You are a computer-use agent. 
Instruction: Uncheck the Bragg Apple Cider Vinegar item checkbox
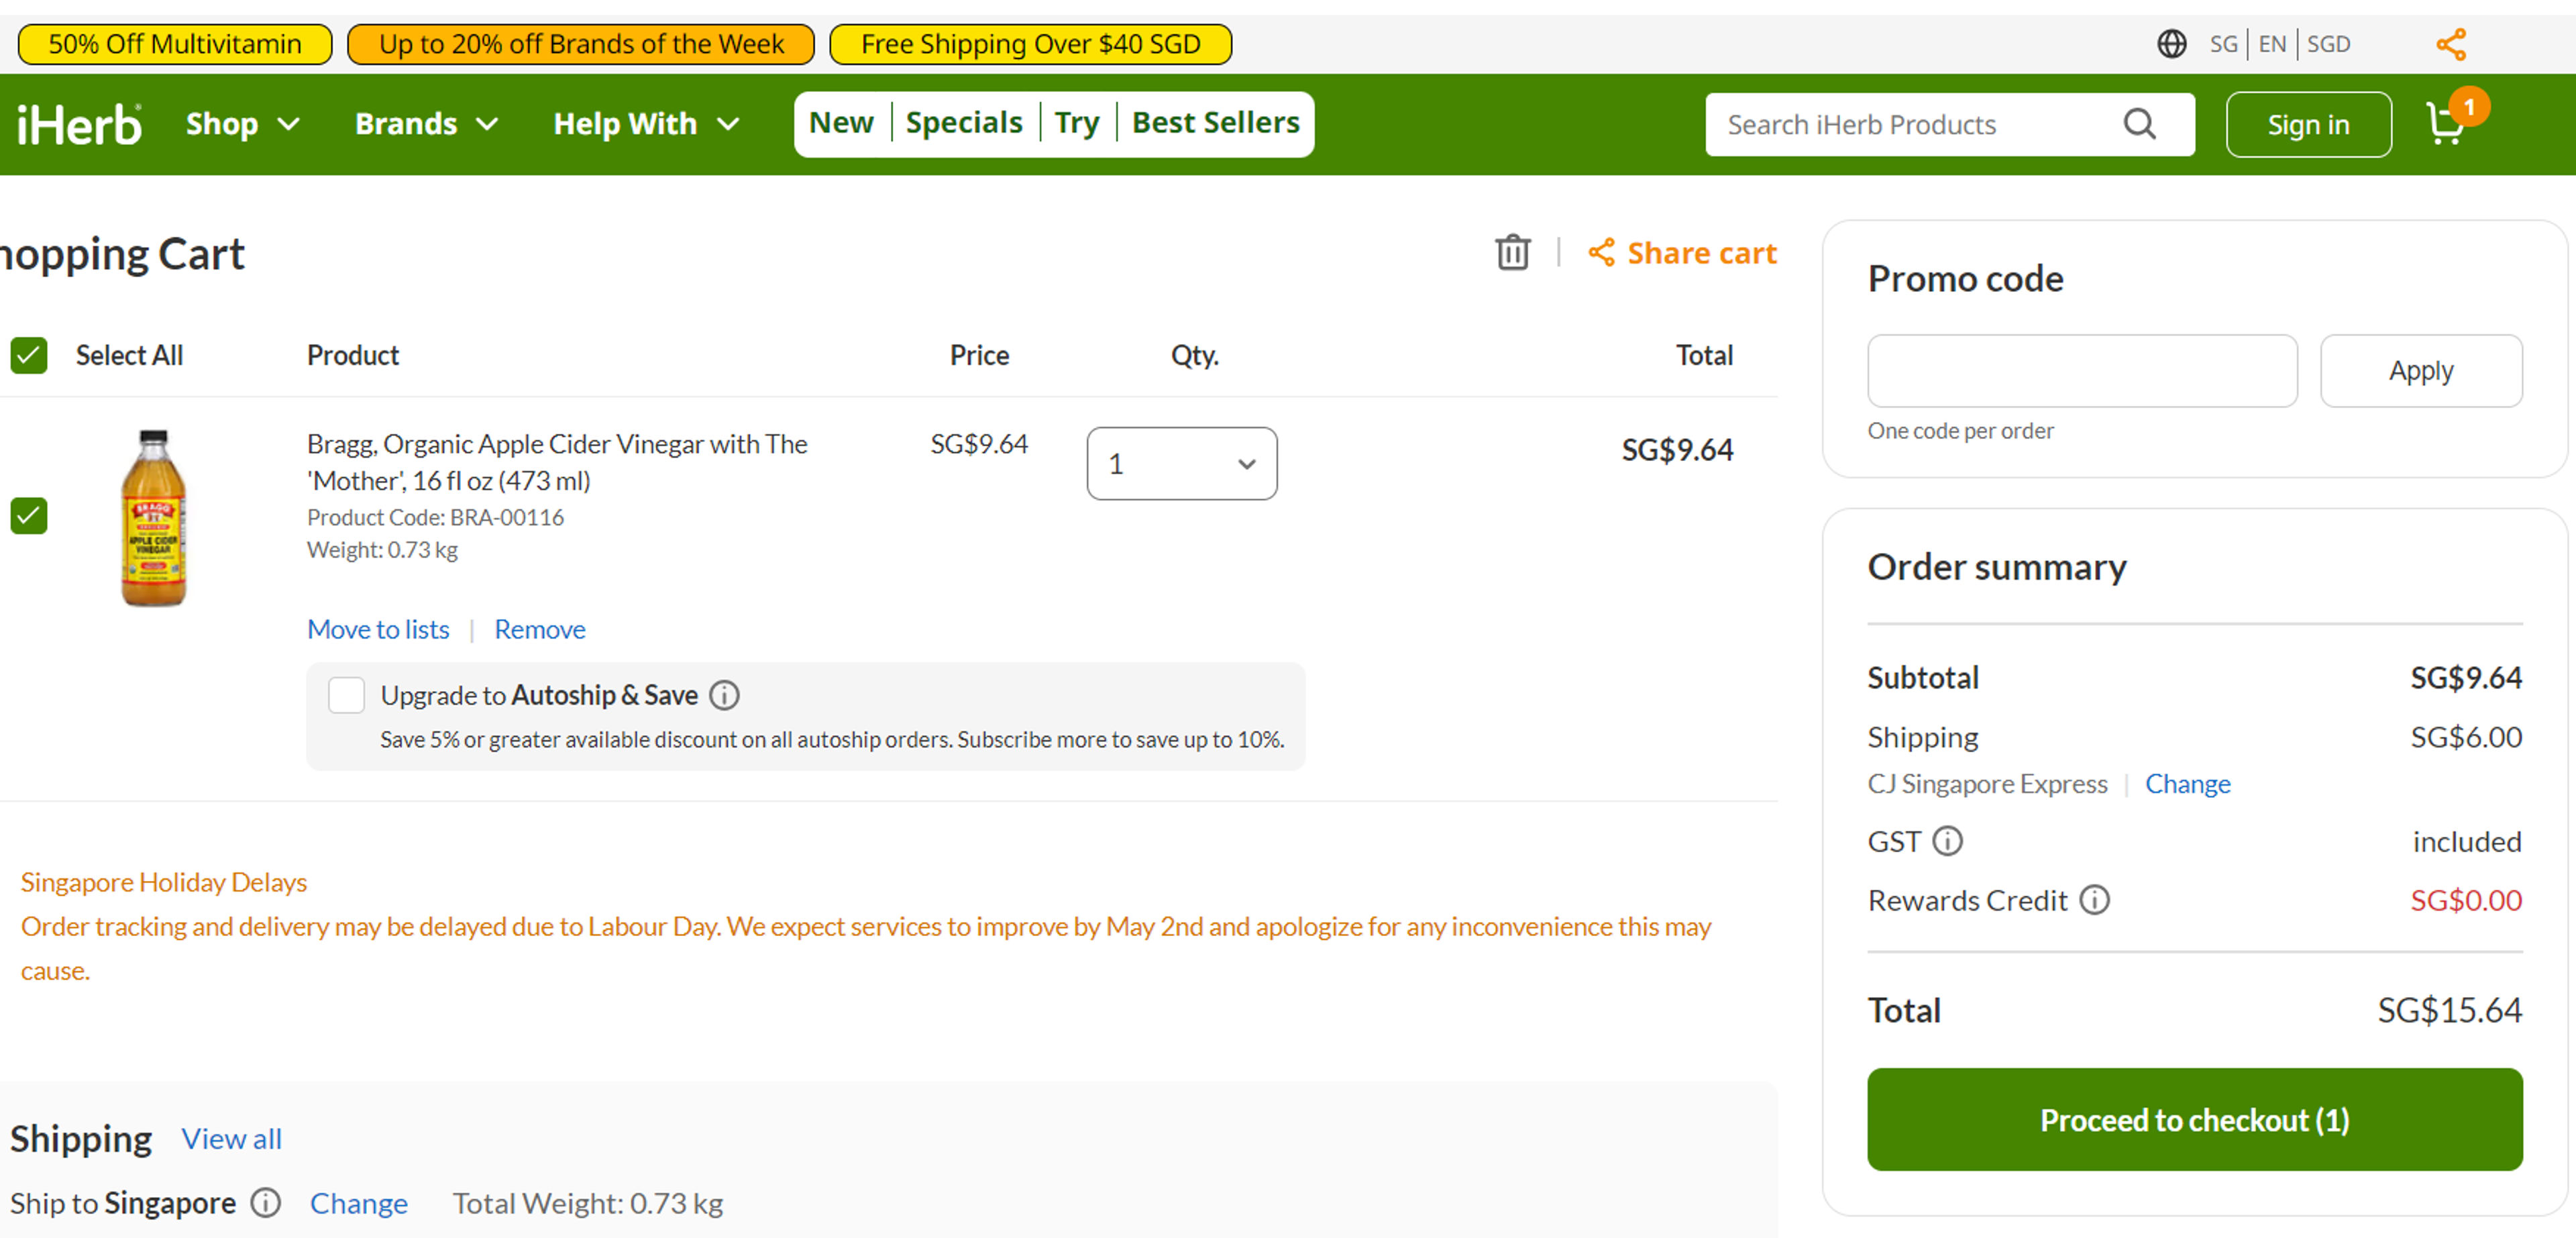point(29,516)
